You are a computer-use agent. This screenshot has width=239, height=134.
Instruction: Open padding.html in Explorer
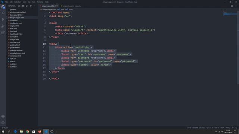15,45
